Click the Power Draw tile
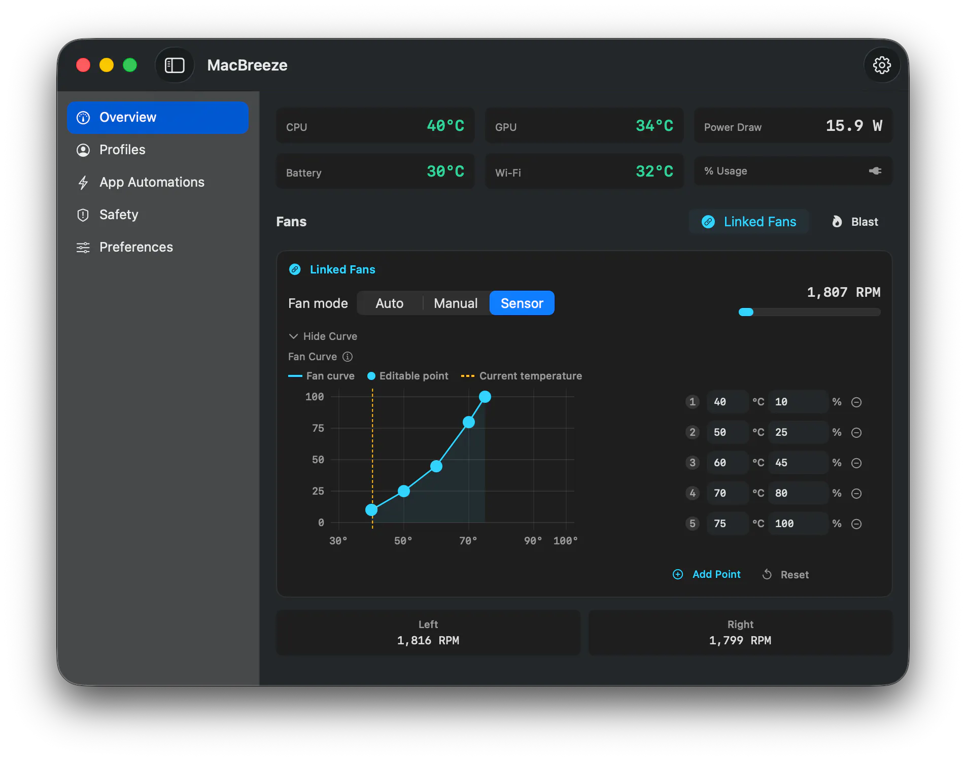 (793, 126)
